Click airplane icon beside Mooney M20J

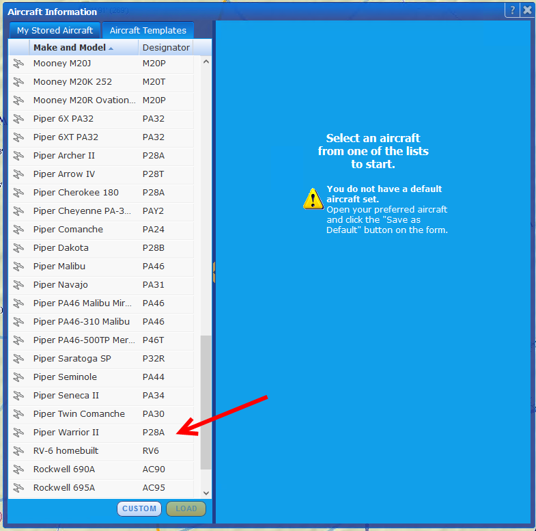click(x=18, y=64)
